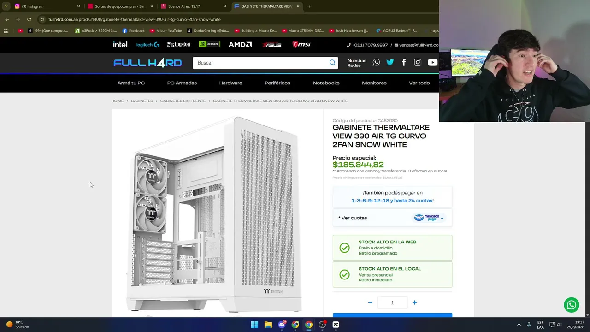Viewport: 590px width, 332px height.
Task: Open the 'ASRock > B550M St...' bookmark
Action: [x=95, y=31]
